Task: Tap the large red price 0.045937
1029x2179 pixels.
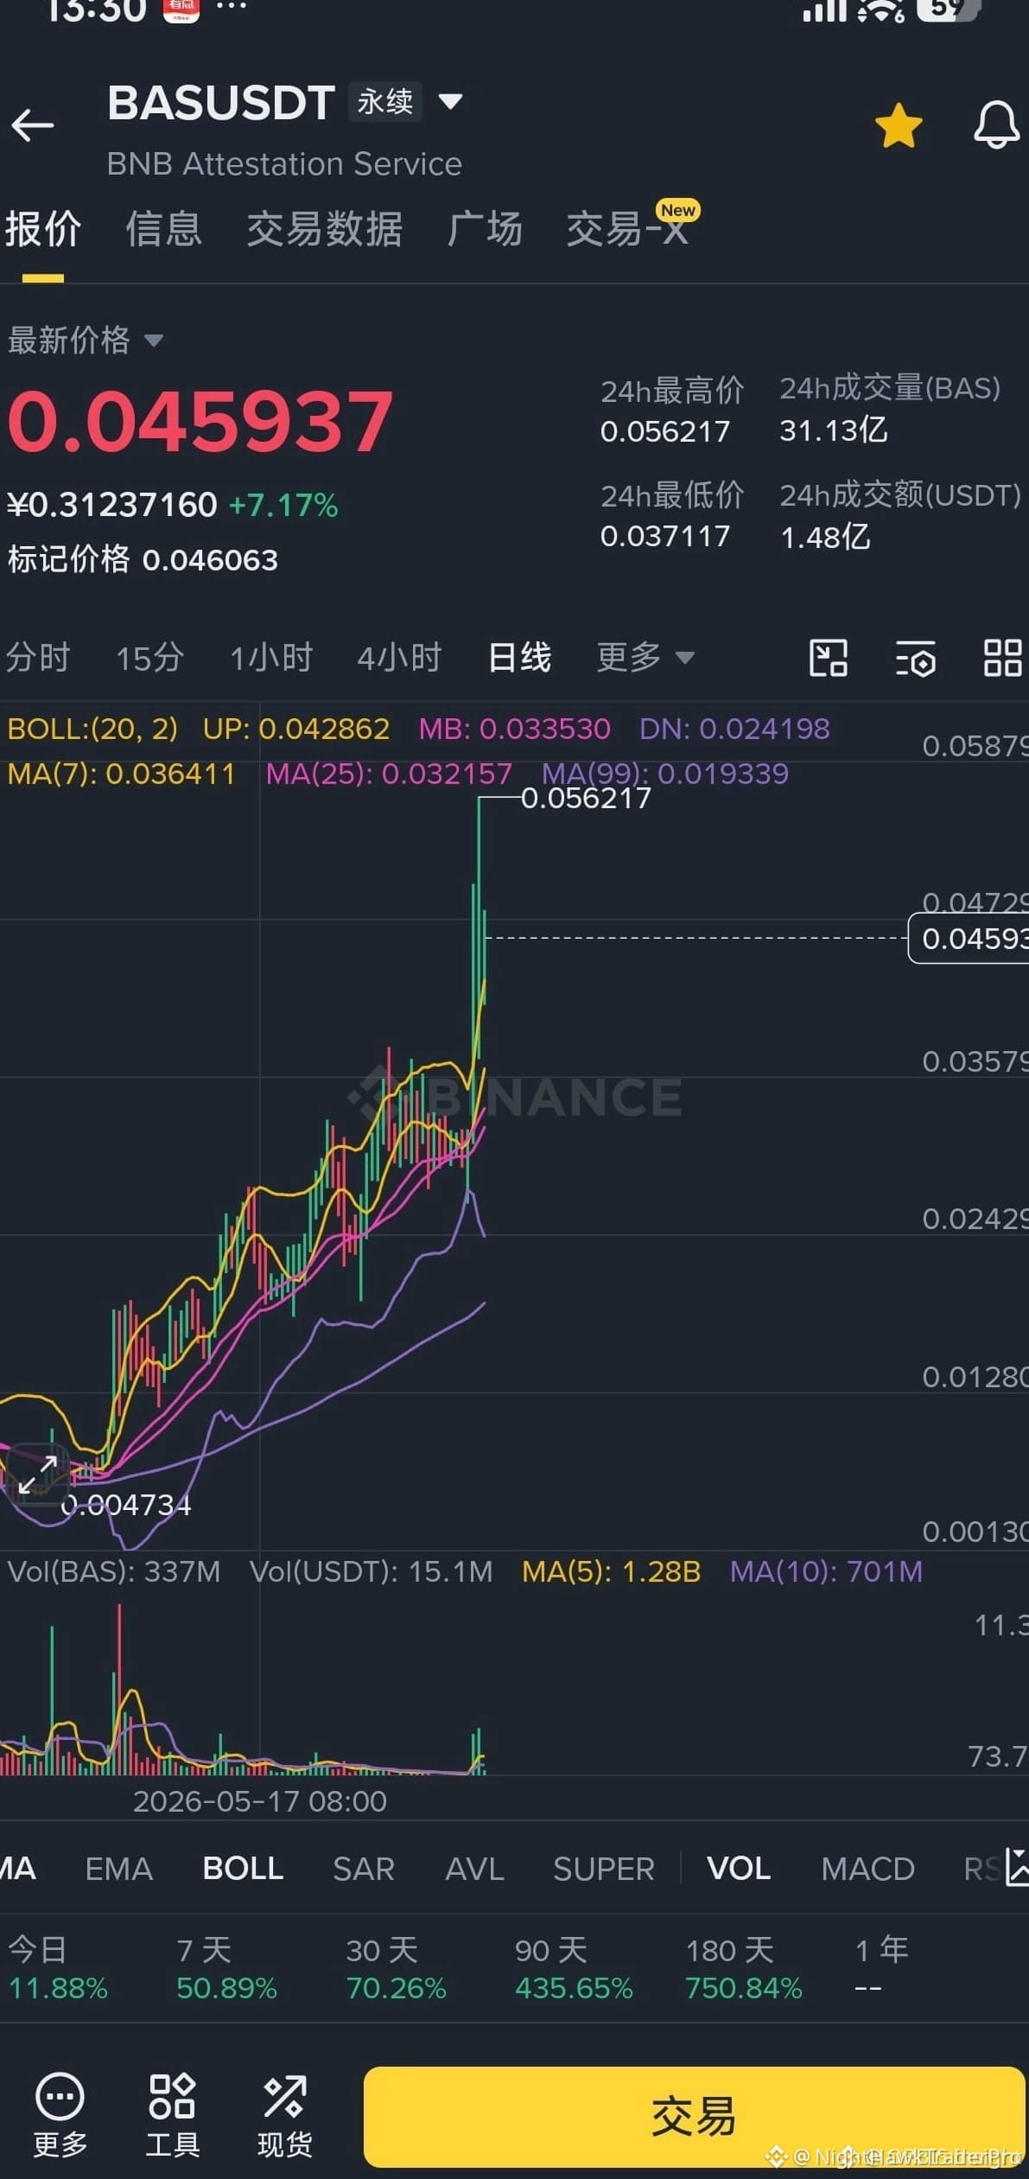Action: pyautogui.click(x=200, y=421)
